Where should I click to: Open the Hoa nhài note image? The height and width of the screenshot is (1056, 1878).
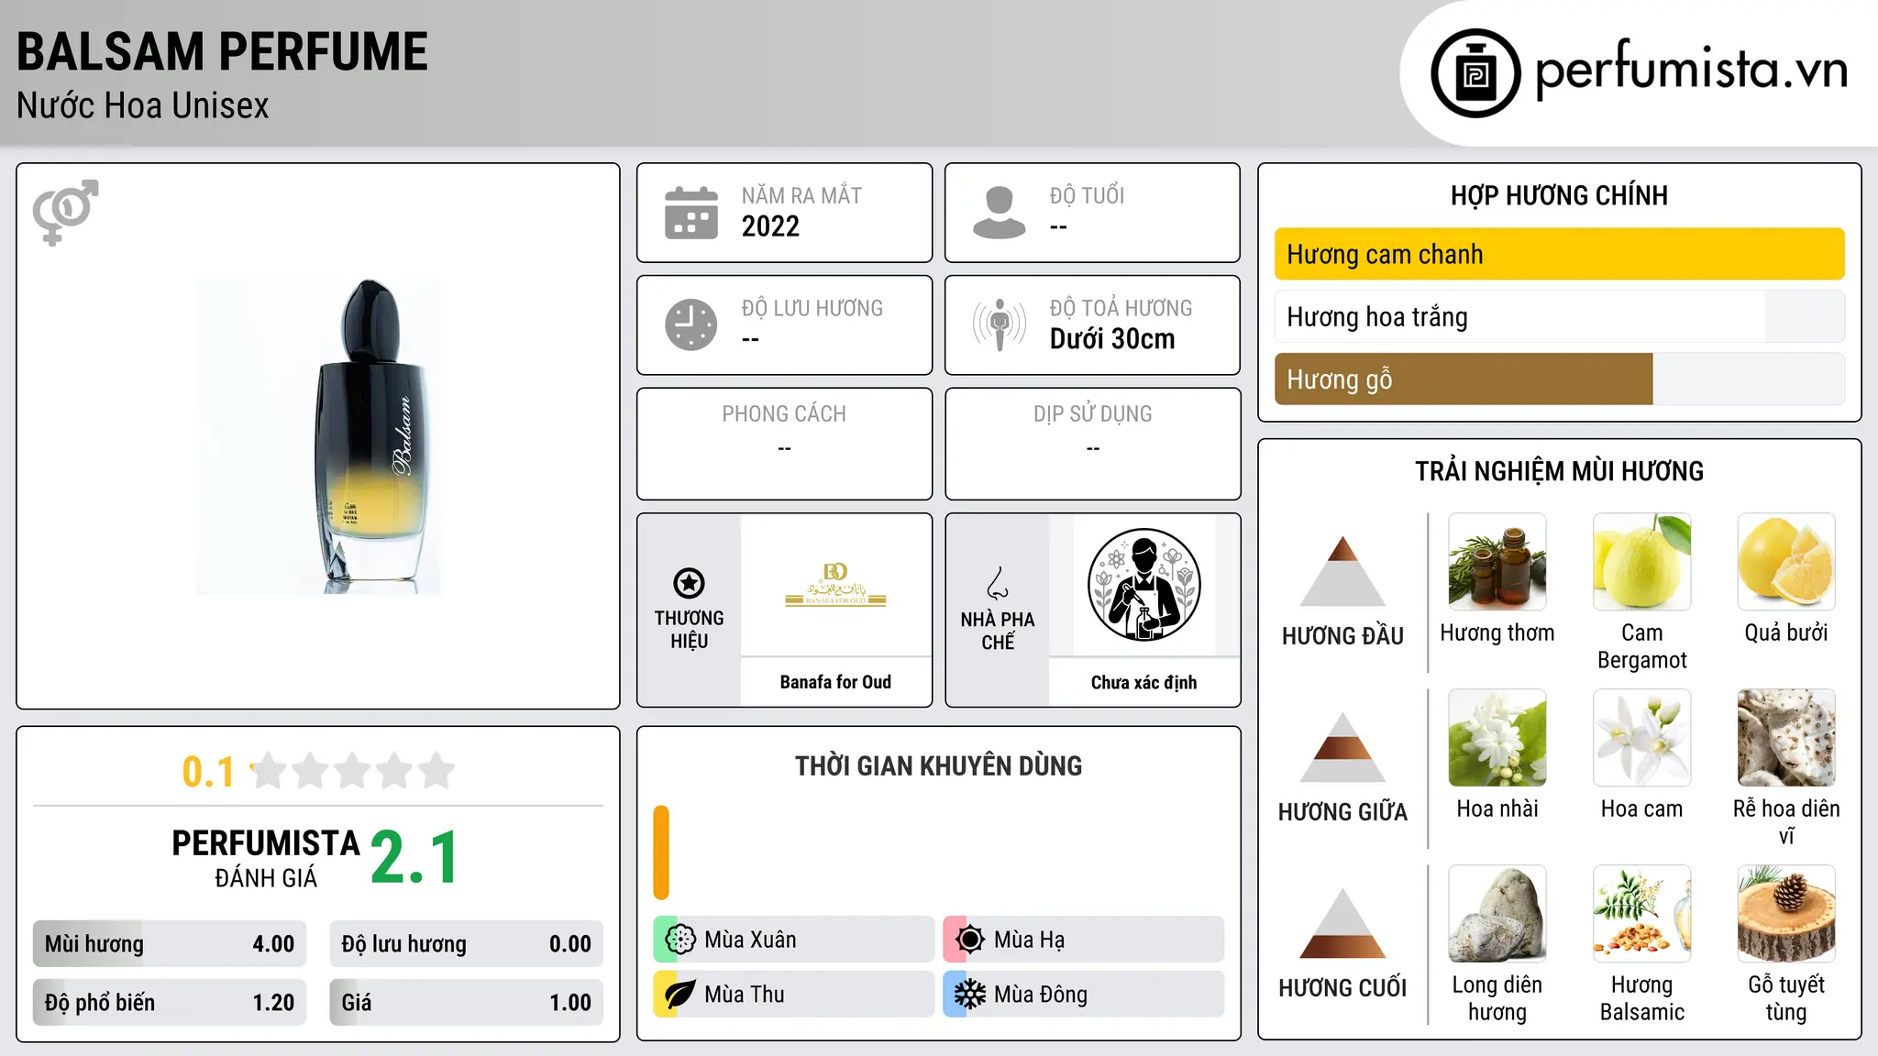(1497, 738)
